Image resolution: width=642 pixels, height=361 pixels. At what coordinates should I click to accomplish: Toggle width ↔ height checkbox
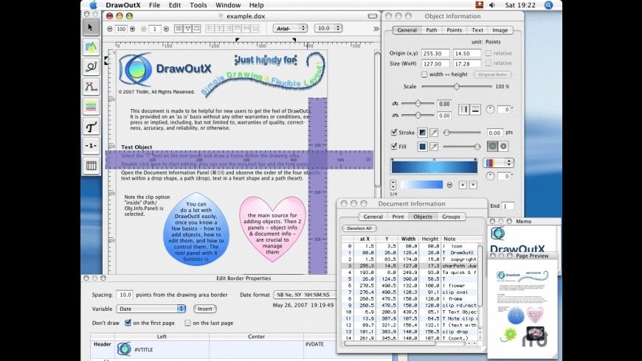point(424,74)
